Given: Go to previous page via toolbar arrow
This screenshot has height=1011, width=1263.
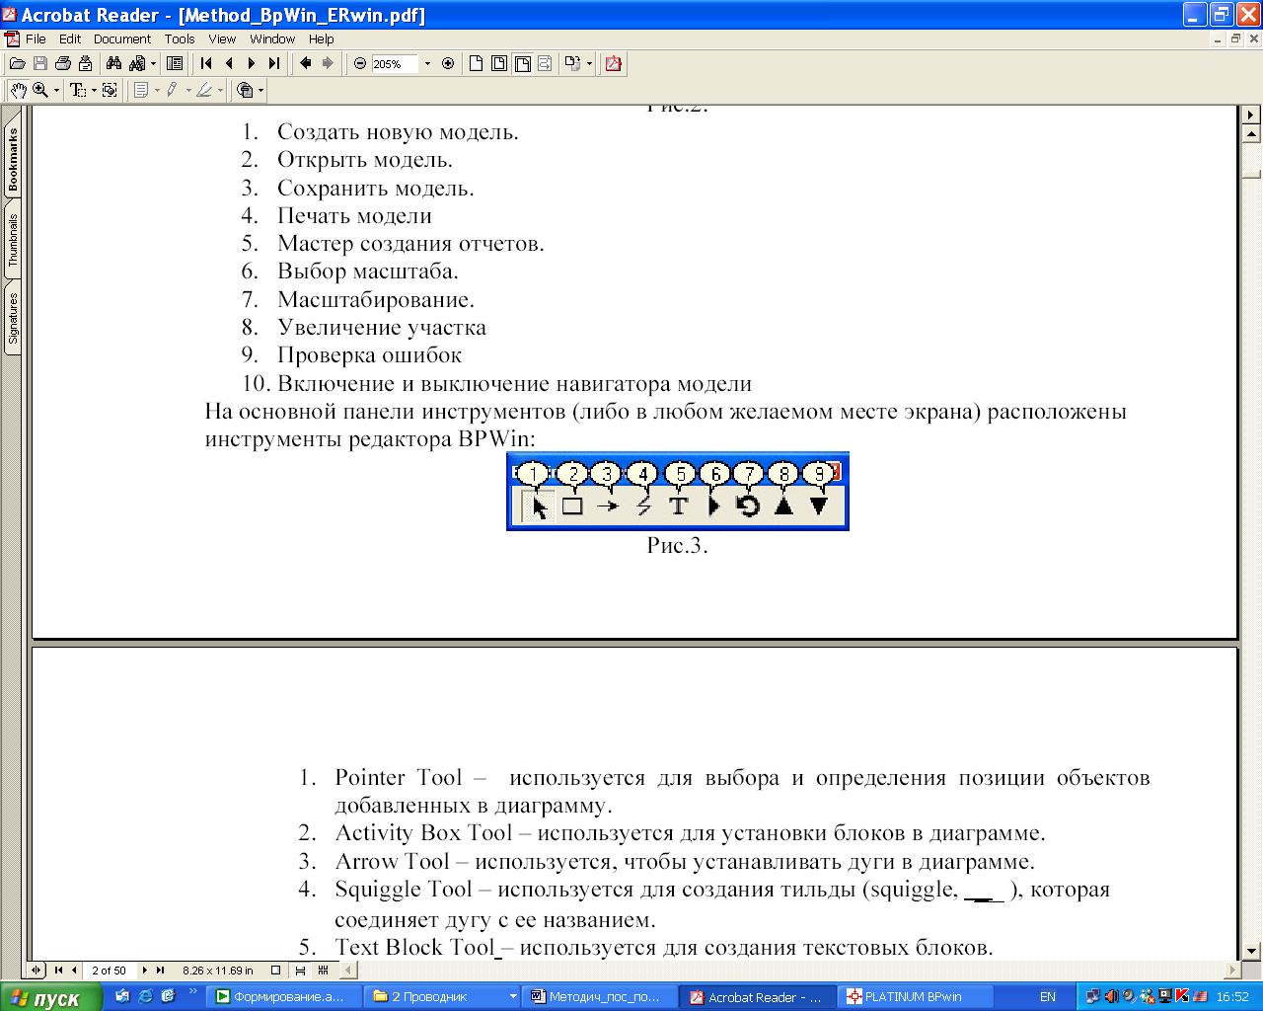Looking at the screenshot, I should point(229,64).
